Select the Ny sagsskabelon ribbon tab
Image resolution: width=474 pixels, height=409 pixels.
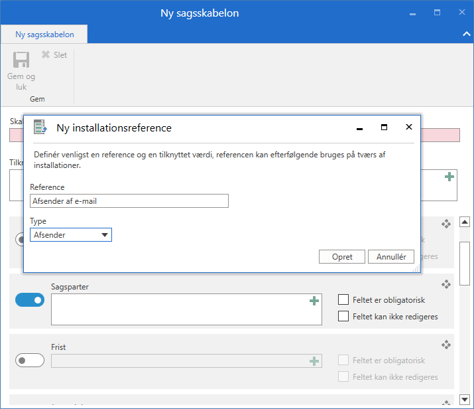44,35
